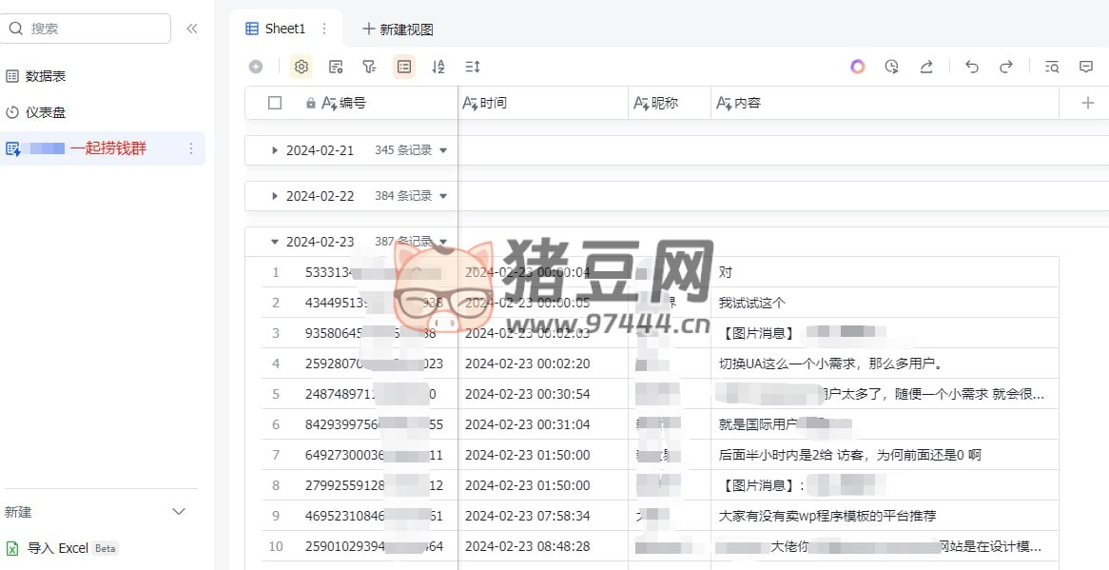Expand the 新建 section chevron
The height and width of the screenshot is (570, 1109).
click(179, 511)
